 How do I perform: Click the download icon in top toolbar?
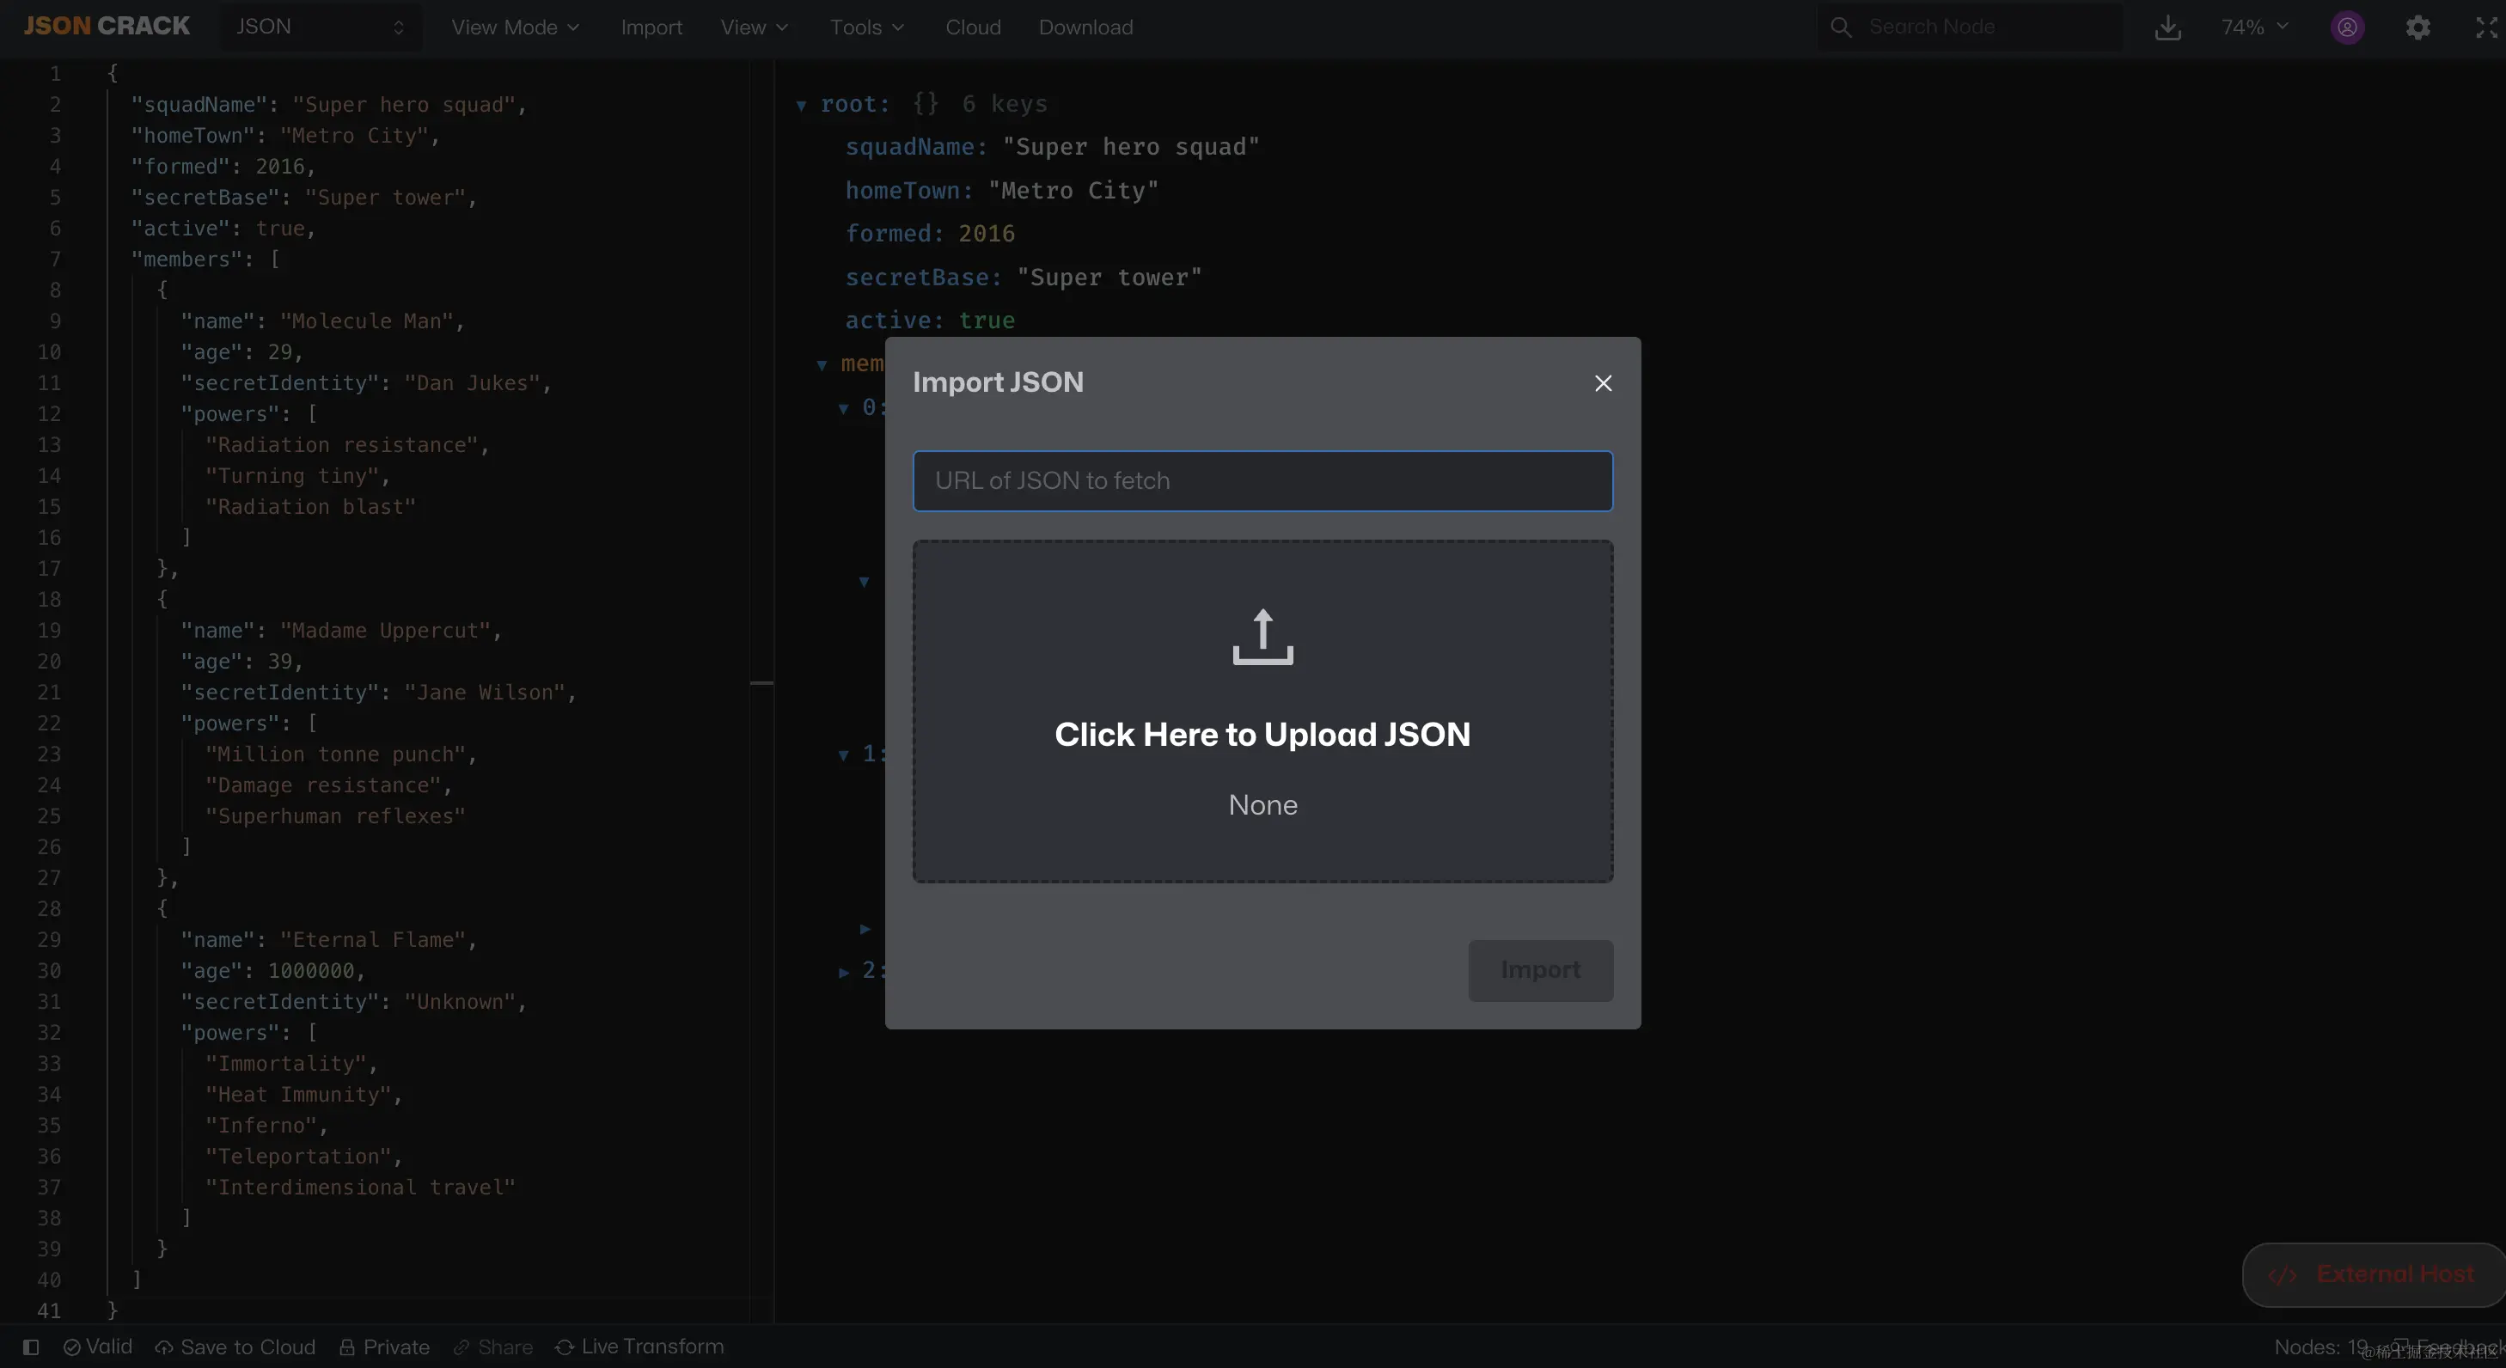(2167, 28)
